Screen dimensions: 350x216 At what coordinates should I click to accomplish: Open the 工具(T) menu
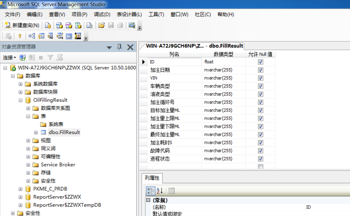[x=156, y=15]
